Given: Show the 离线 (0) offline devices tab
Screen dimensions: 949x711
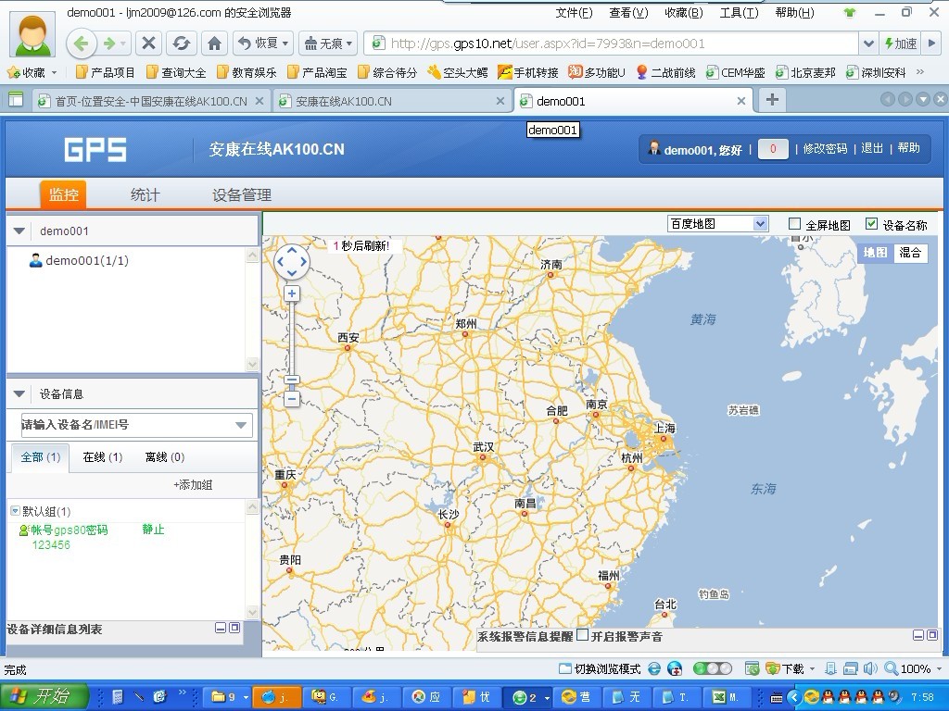Looking at the screenshot, I should tap(165, 457).
